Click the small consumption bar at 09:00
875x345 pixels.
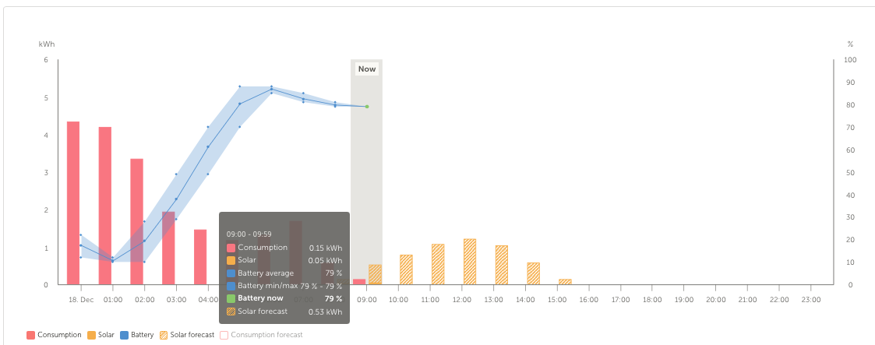[359, 282]
